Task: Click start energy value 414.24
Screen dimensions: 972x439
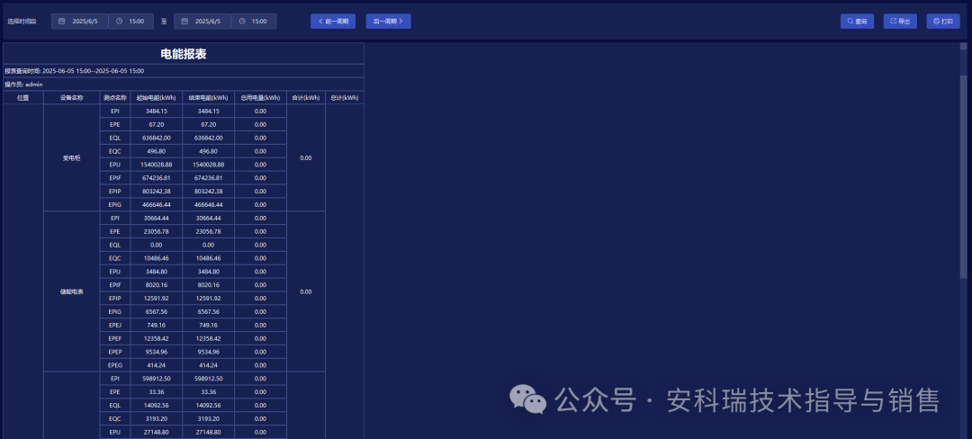Action: 157,365
